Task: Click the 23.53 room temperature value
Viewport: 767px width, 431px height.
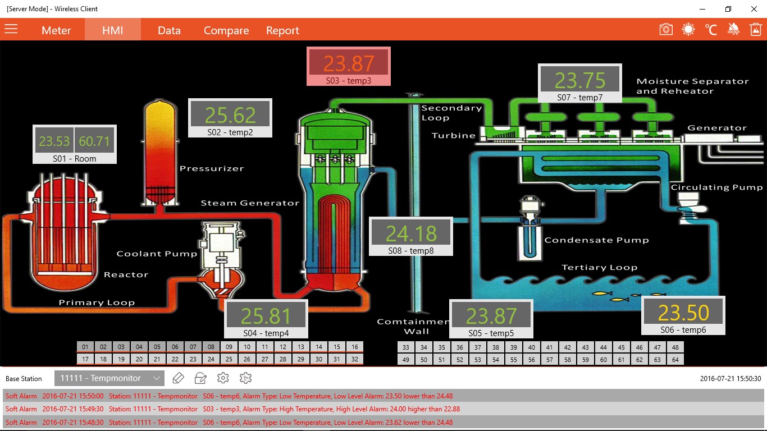Action: tap(54, 140)
